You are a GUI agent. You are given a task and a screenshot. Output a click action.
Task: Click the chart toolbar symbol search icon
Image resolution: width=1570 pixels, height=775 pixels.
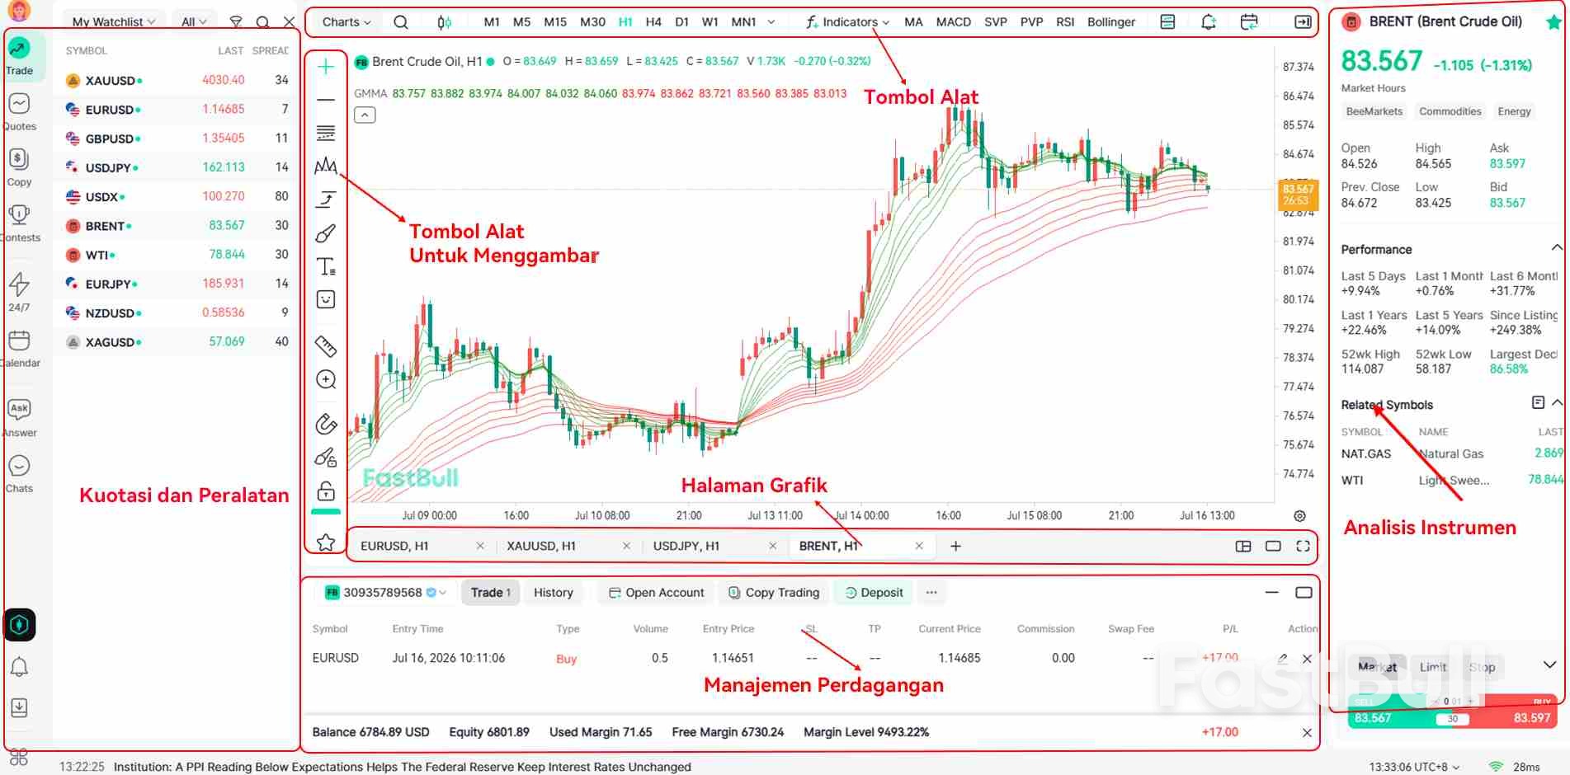coord(401,22)
